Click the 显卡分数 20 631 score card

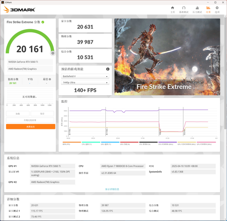85,25
